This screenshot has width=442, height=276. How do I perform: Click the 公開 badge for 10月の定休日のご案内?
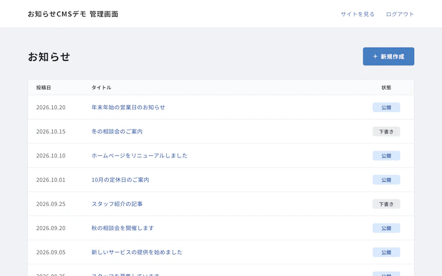pos(386,180)
